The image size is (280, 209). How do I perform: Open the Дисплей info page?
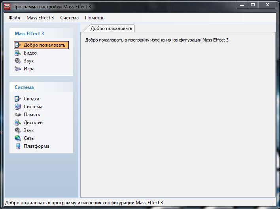pyautogui.click(x=33, y=122)
